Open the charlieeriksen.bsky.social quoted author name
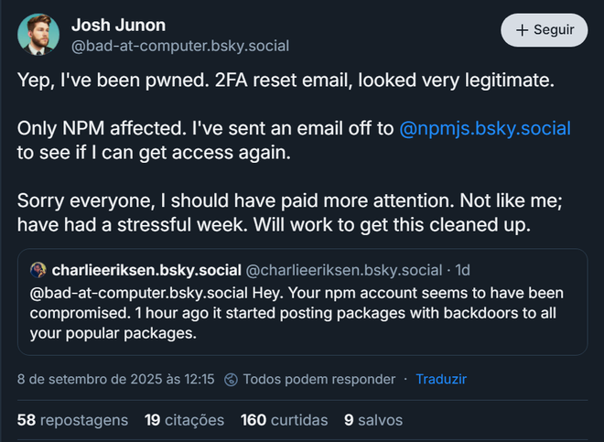This screenshot has width=604, height=442. [146, 270]
